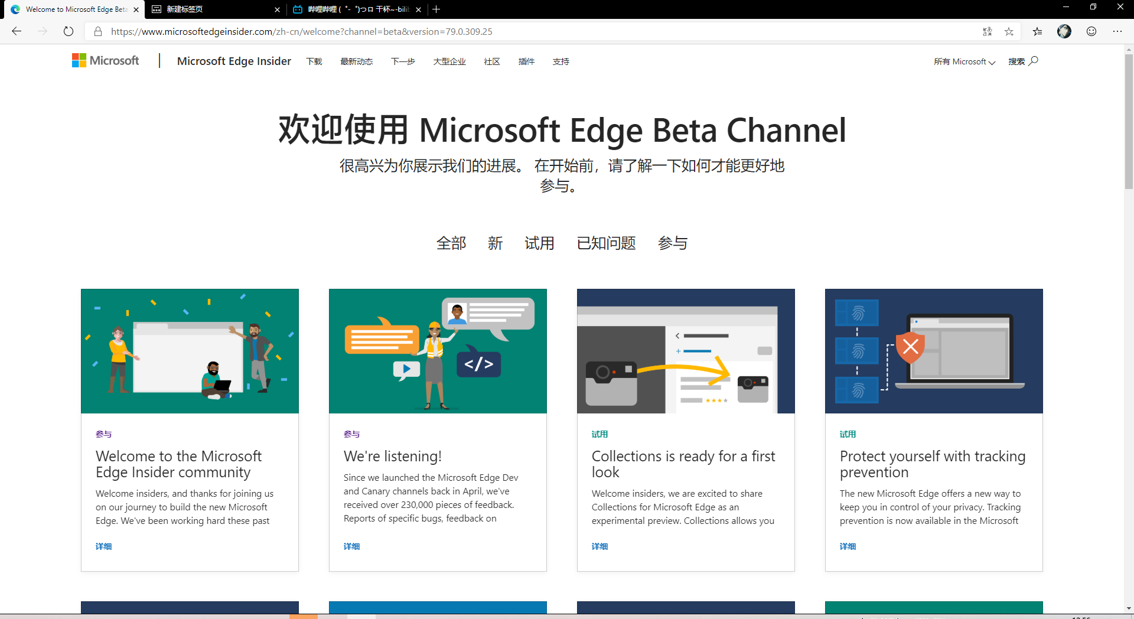Click the 'We're listening!' title
Image resolution: width=1134 pixels, height=619 pixels.
pyautogui.click(x=393, y=456)
